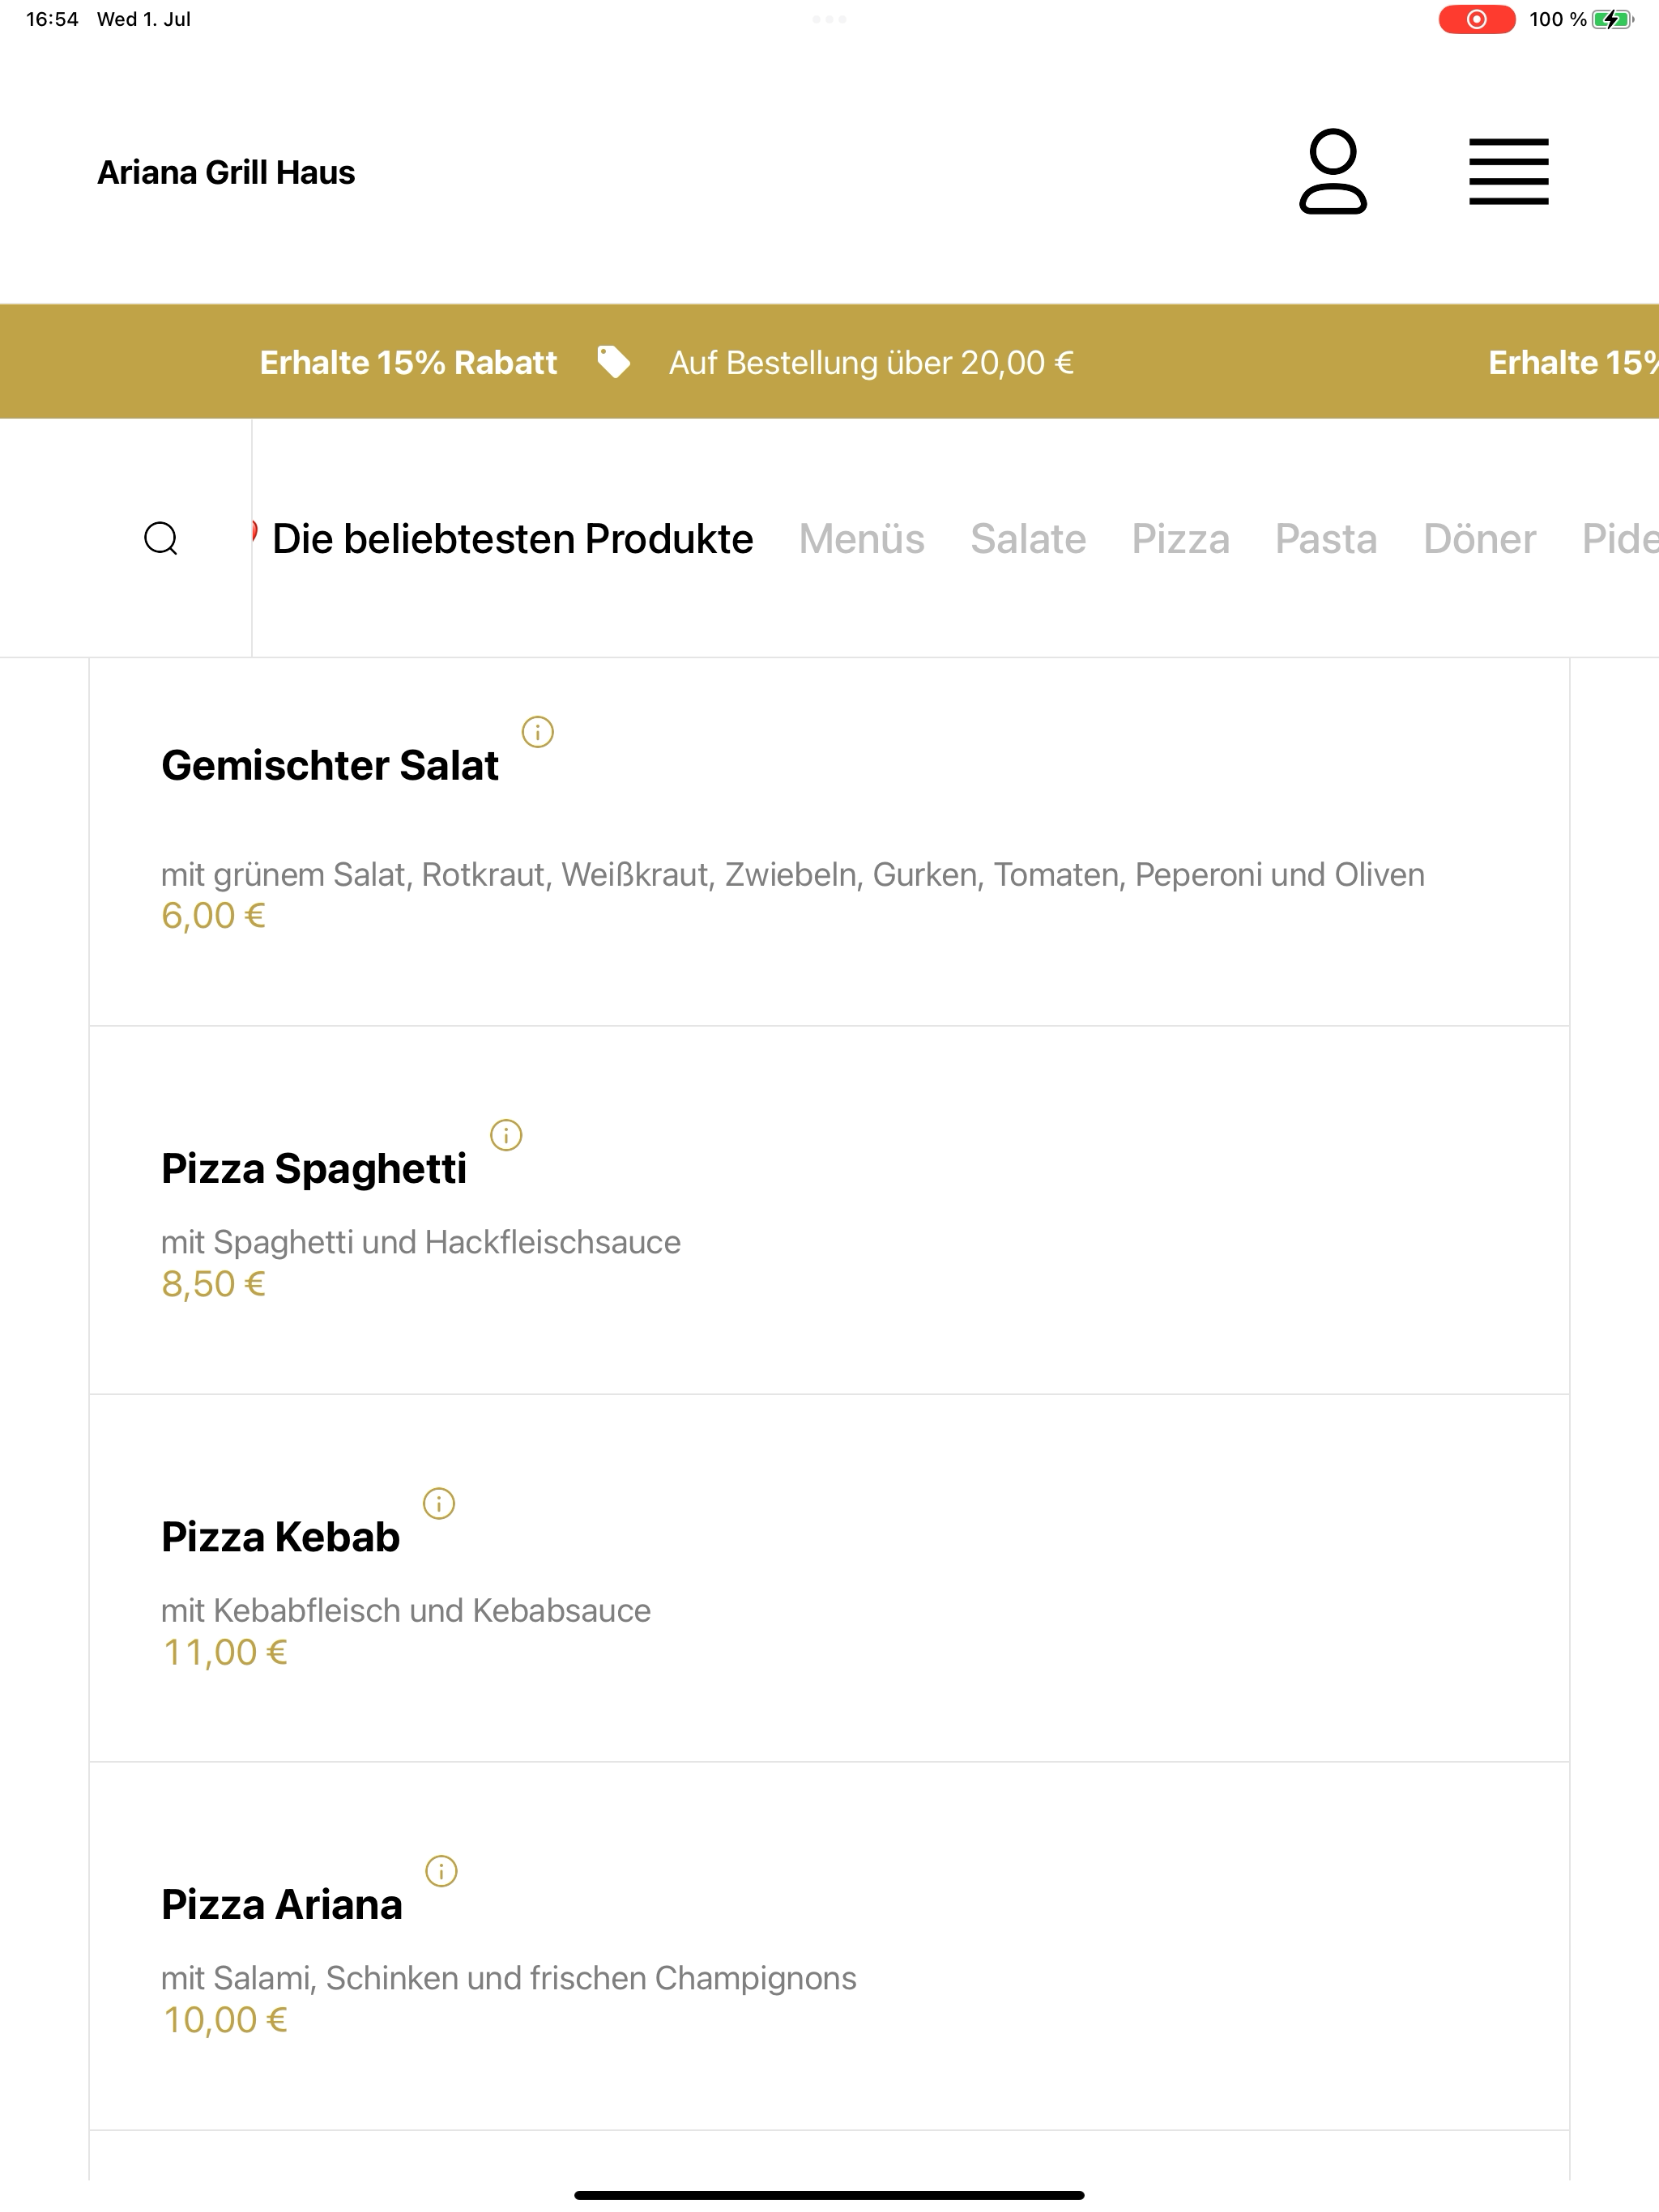Tap the screen recording indicator
The height and width of the screenshot is (2212, 1659).
(1476, 19)
